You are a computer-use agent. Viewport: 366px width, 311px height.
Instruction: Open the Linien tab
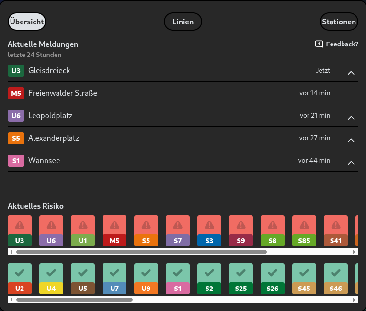click(183, 22)
